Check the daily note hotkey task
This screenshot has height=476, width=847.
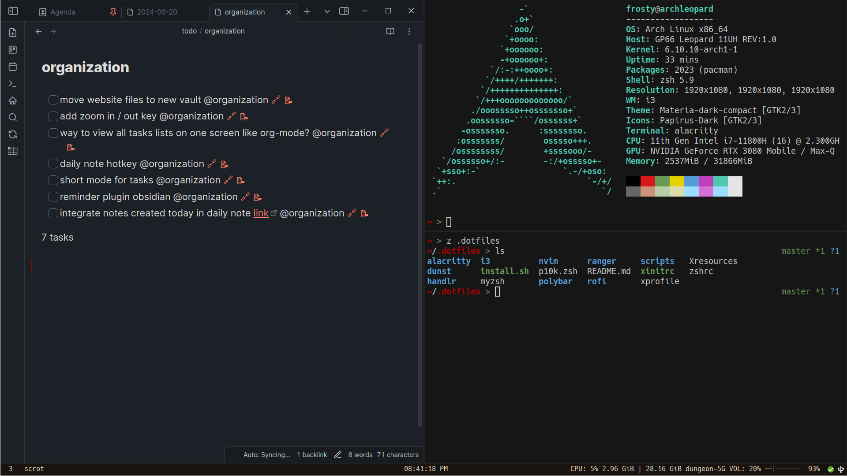click(x=53, y=164)
